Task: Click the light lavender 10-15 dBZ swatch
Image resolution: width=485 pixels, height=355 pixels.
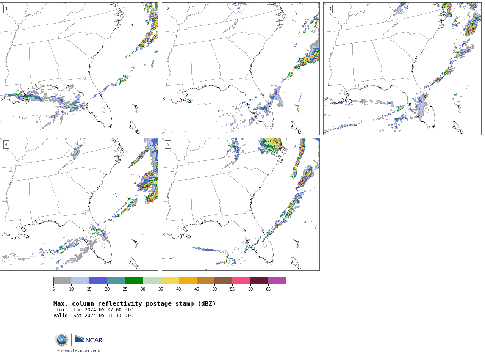Action: pos(80,281)
